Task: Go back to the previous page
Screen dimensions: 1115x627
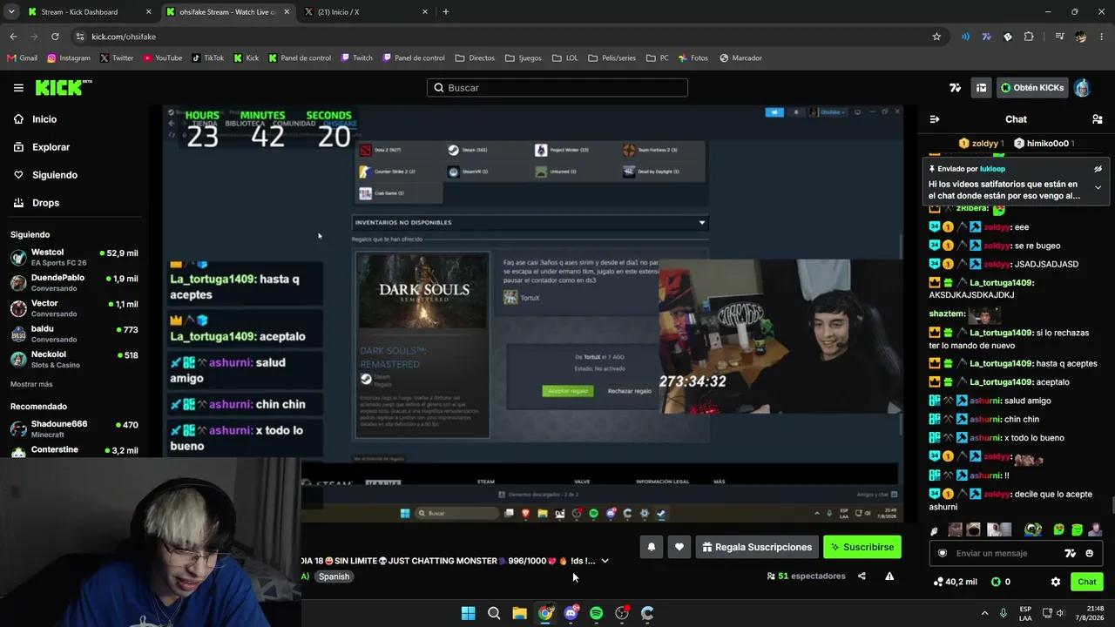Action: tap(13, 37)
